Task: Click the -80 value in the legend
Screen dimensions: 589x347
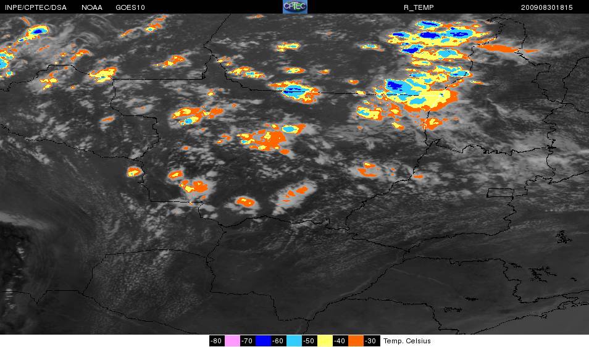Action: tap(217, 341)
